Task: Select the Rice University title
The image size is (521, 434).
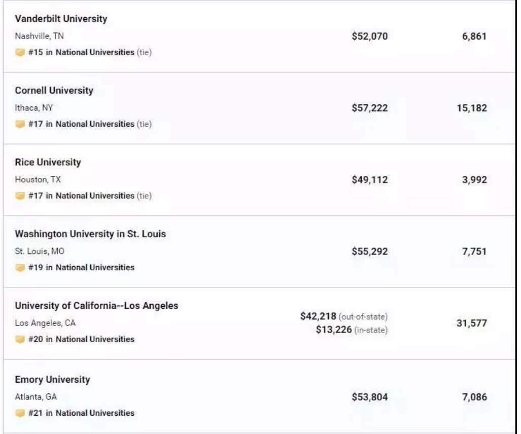Action: pyautogui.click(x=48, y=163)
